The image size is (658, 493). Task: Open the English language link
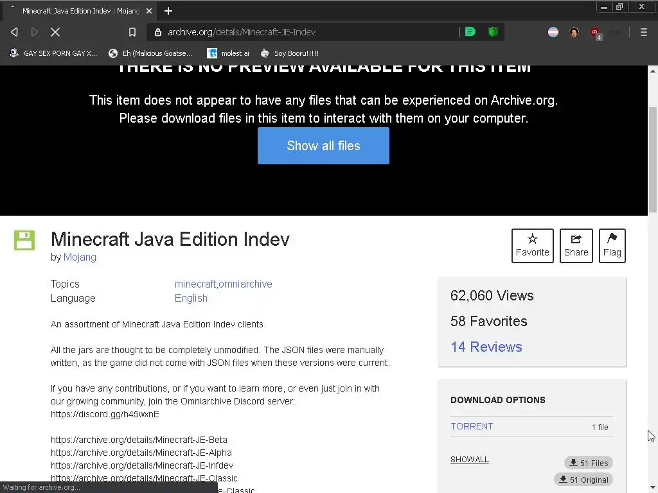point(191,298)
